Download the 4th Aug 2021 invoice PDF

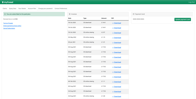pyautogui.click(x=117, y=87)
